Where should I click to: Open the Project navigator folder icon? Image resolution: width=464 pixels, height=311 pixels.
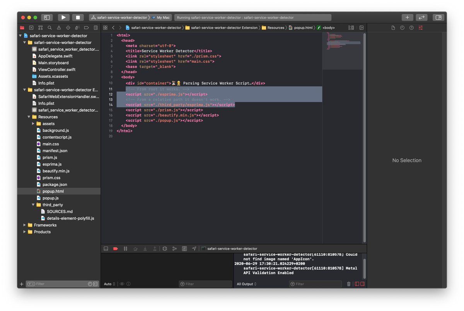[x=22, y=28]
